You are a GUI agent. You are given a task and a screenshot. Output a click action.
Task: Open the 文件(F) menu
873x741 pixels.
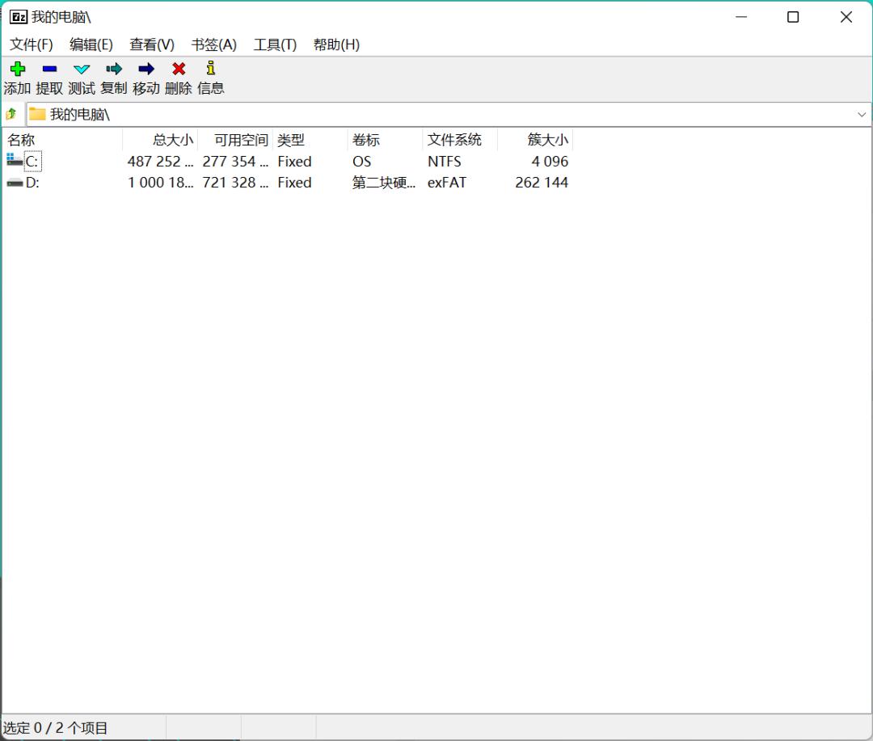coord(31,44)
